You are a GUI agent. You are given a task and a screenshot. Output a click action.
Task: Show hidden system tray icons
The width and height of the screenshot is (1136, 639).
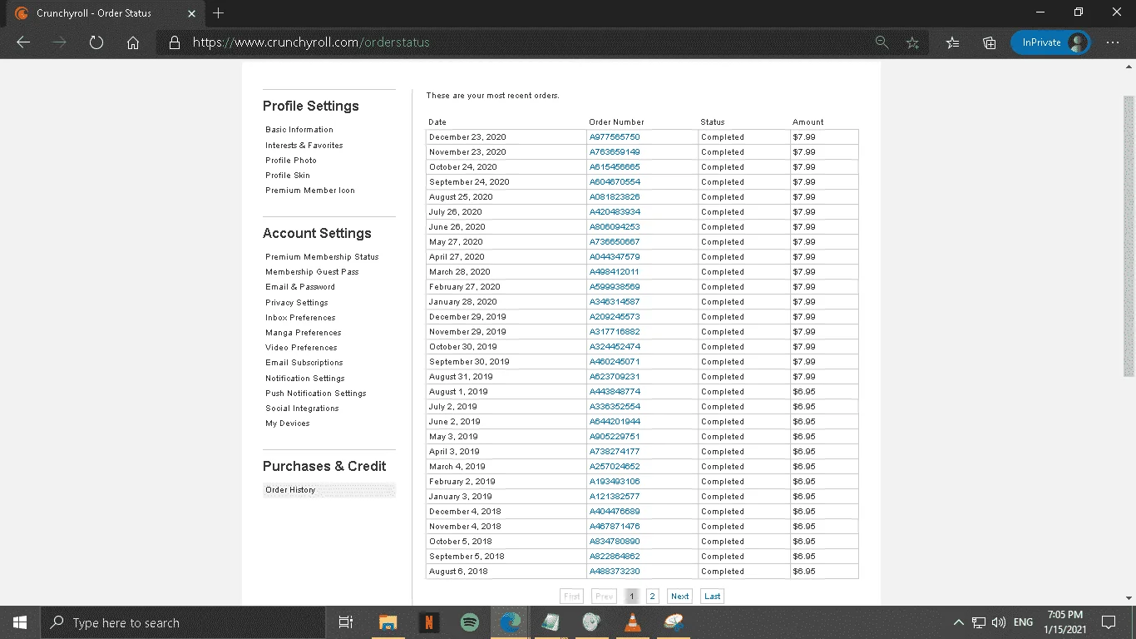click(958, 622)
